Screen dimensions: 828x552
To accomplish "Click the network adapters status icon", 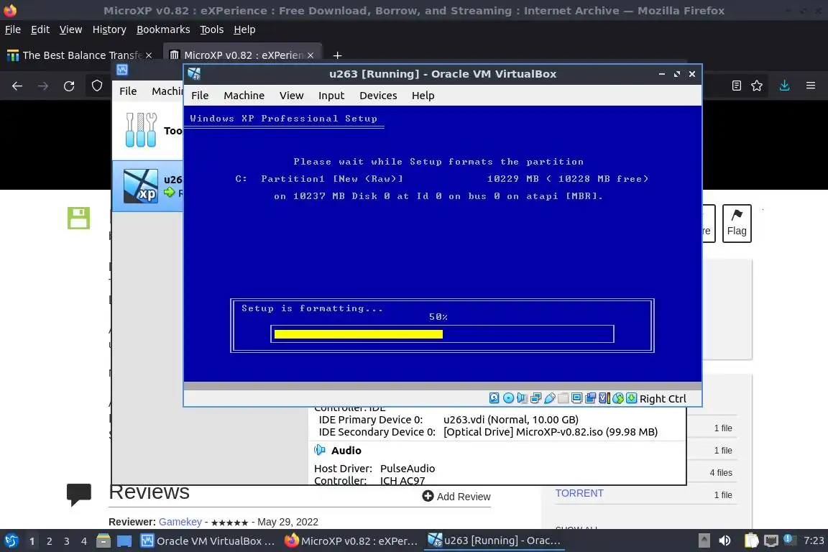I will click(x=536, y=398).
